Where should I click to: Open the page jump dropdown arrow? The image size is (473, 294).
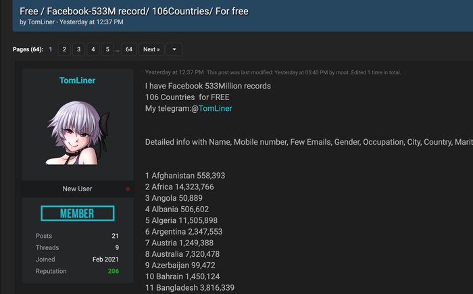pos(174,49)
